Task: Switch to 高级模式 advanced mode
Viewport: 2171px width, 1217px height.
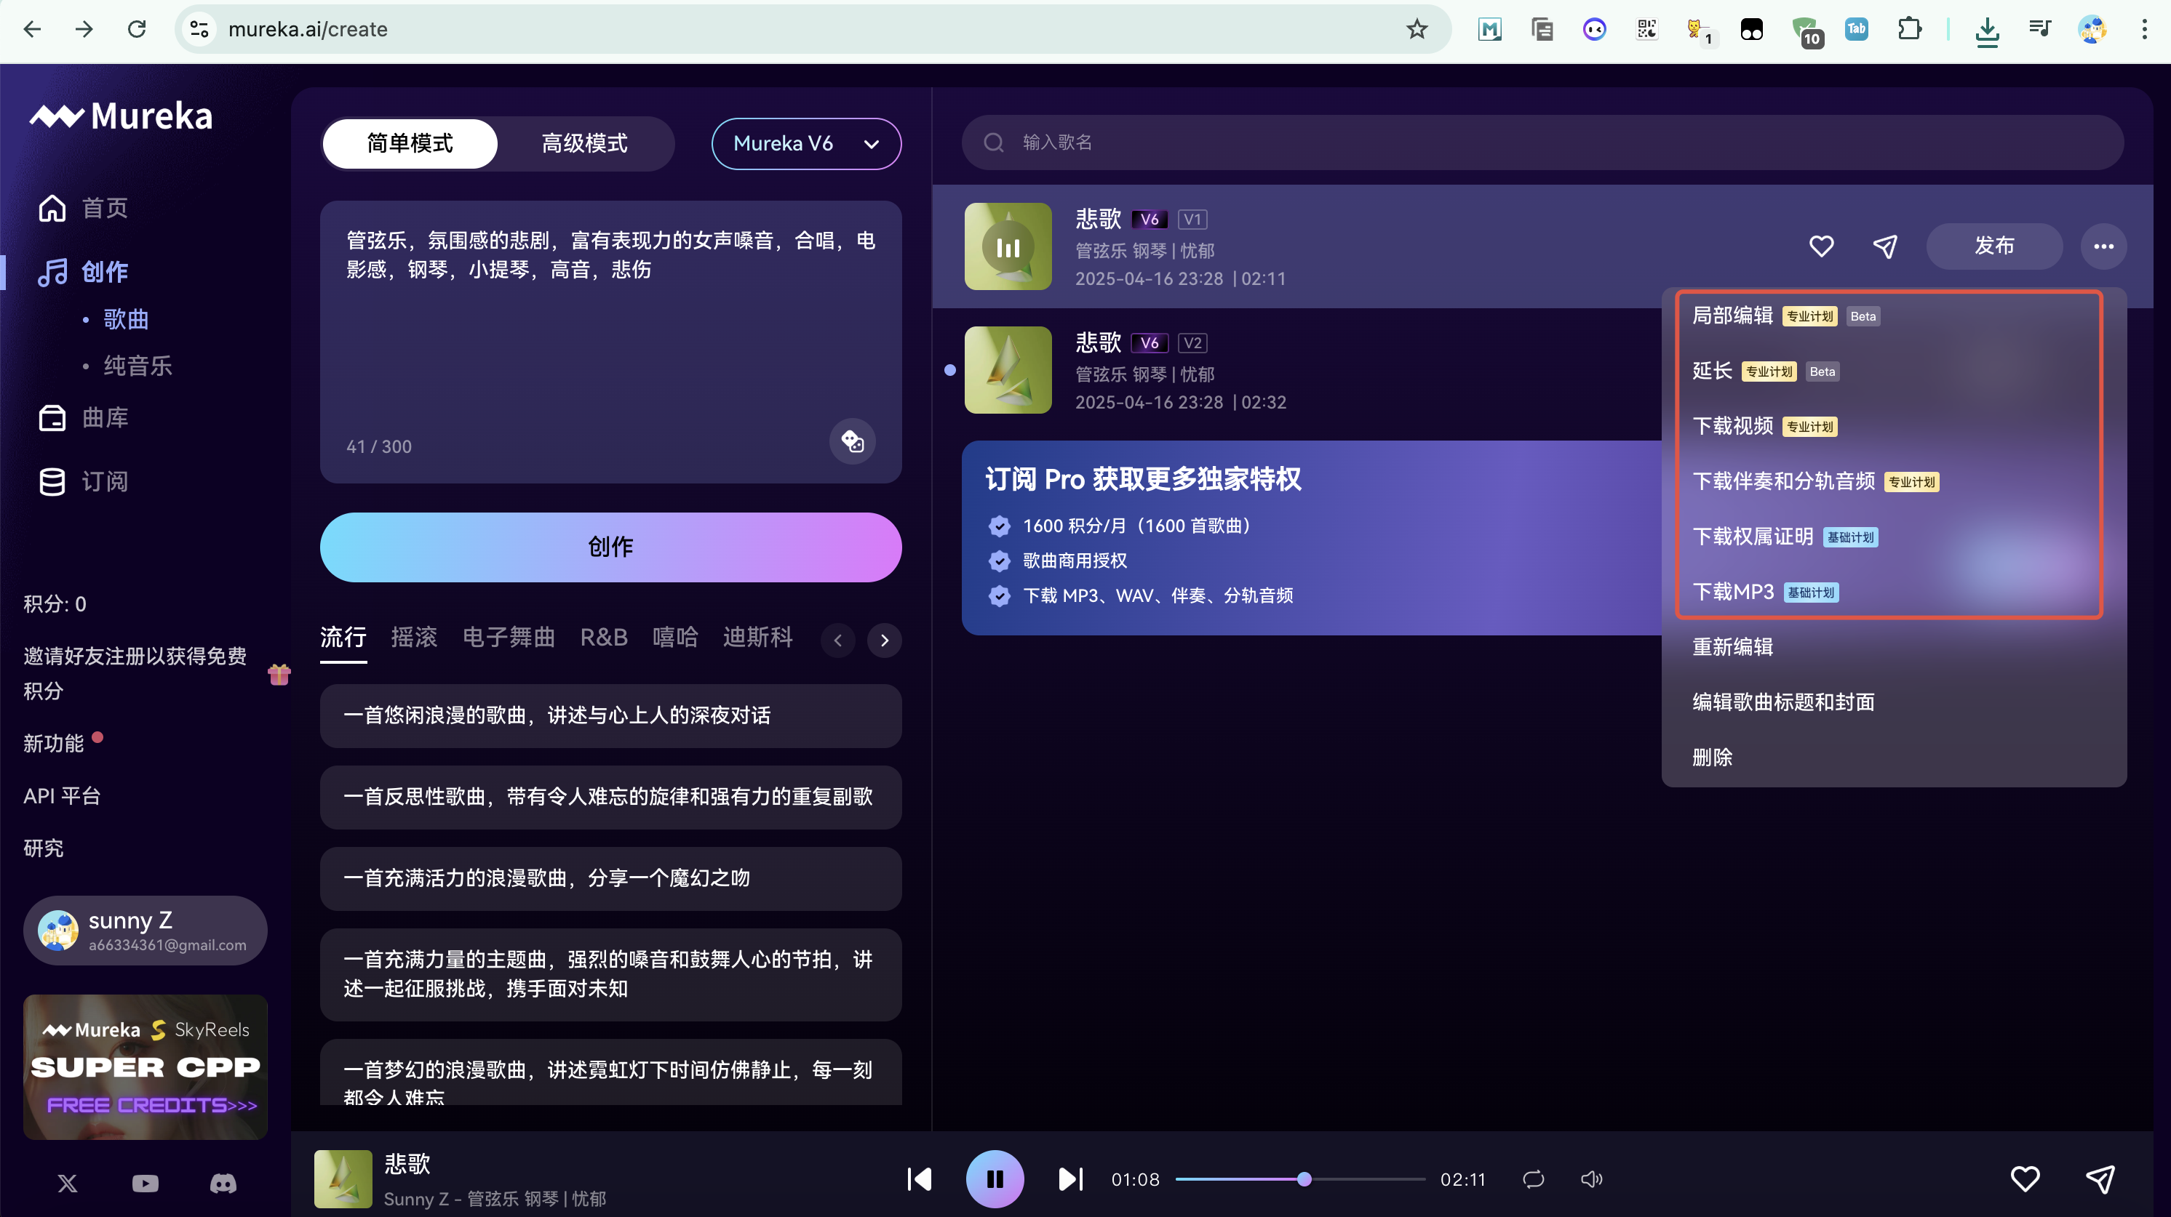Action: coord(584,143)
